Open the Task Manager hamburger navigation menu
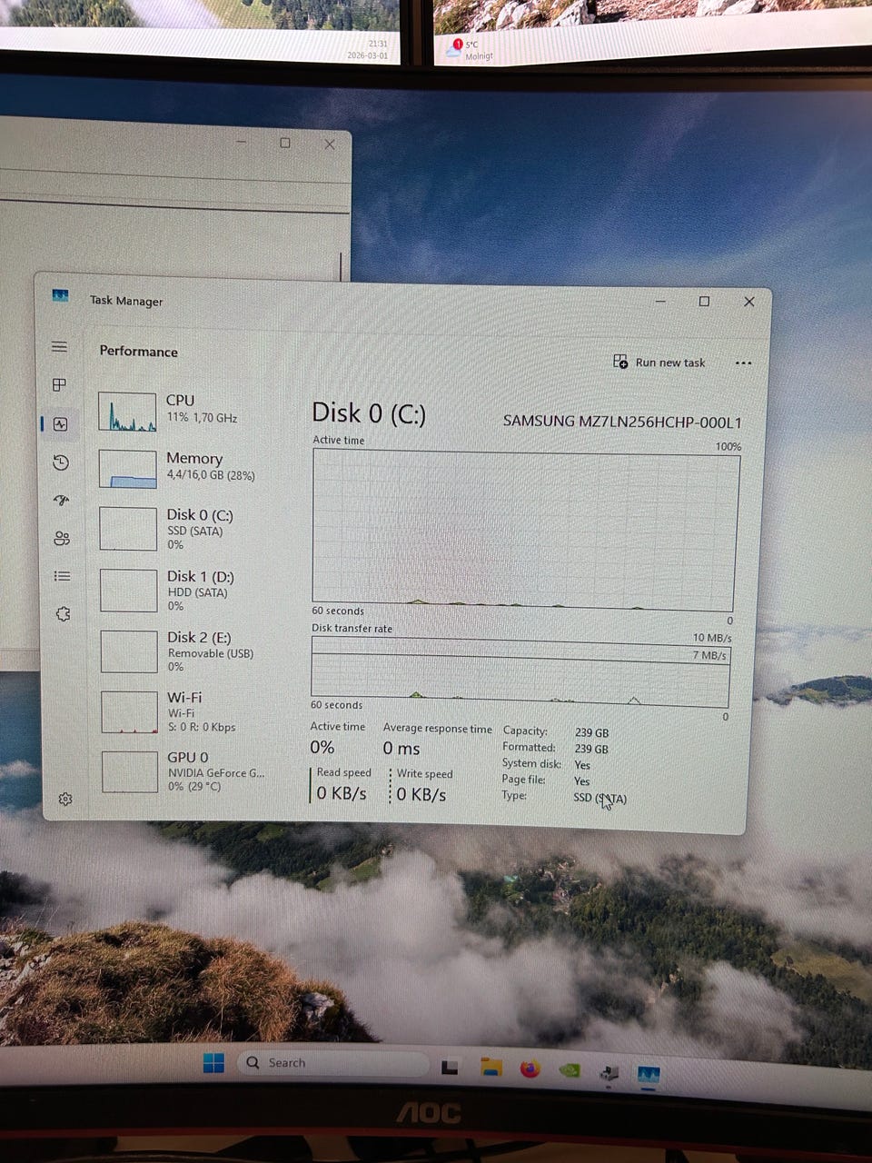 coord(59,347)
